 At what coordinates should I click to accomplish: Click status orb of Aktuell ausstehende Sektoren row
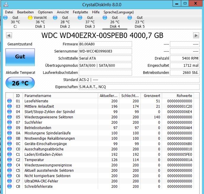point(9,170)
